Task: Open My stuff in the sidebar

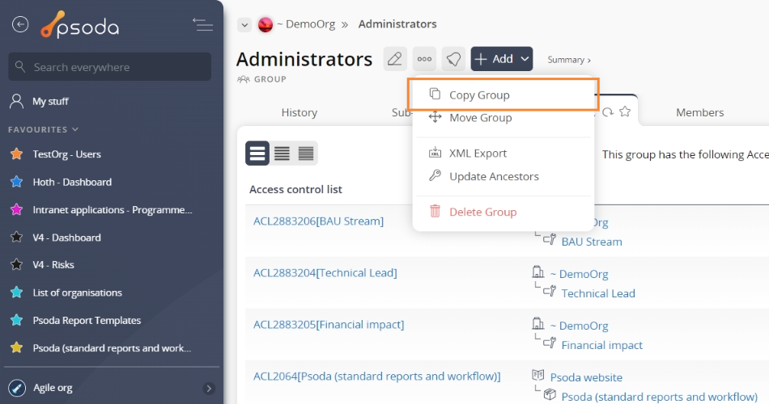Action: pyautogui.click(x=50, y=101)
